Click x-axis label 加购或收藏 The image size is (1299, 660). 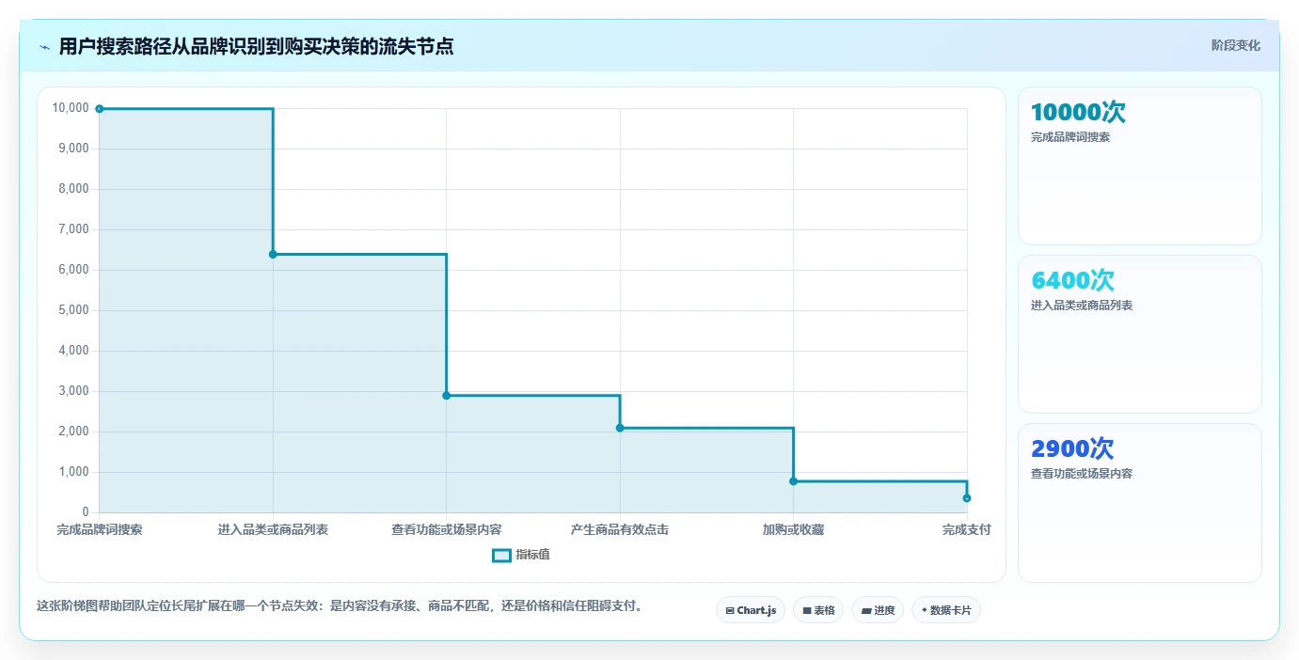tap(793, 530)
